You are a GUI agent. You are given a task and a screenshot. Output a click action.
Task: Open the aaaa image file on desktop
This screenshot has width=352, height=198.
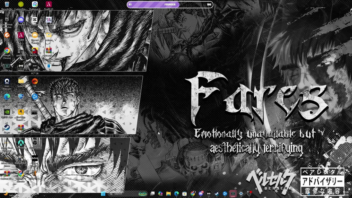(35, 113)
